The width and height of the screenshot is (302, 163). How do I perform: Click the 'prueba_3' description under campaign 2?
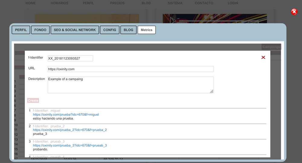coord(40,134)
